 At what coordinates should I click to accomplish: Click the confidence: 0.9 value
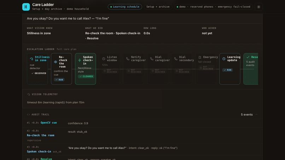coord(78,123)
